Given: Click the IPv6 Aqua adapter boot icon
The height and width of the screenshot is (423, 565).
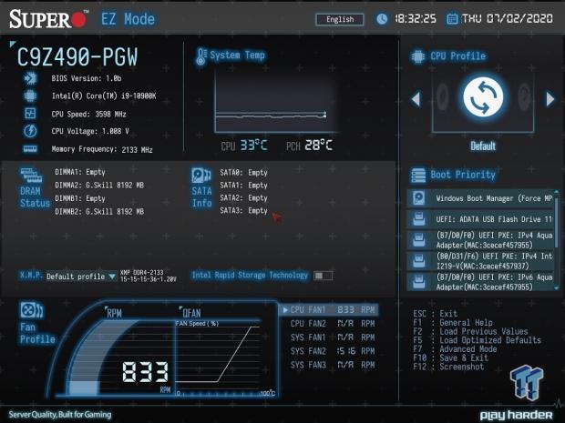Looking at the screenshot, I should pyautogui.click(x=418, y=282).
